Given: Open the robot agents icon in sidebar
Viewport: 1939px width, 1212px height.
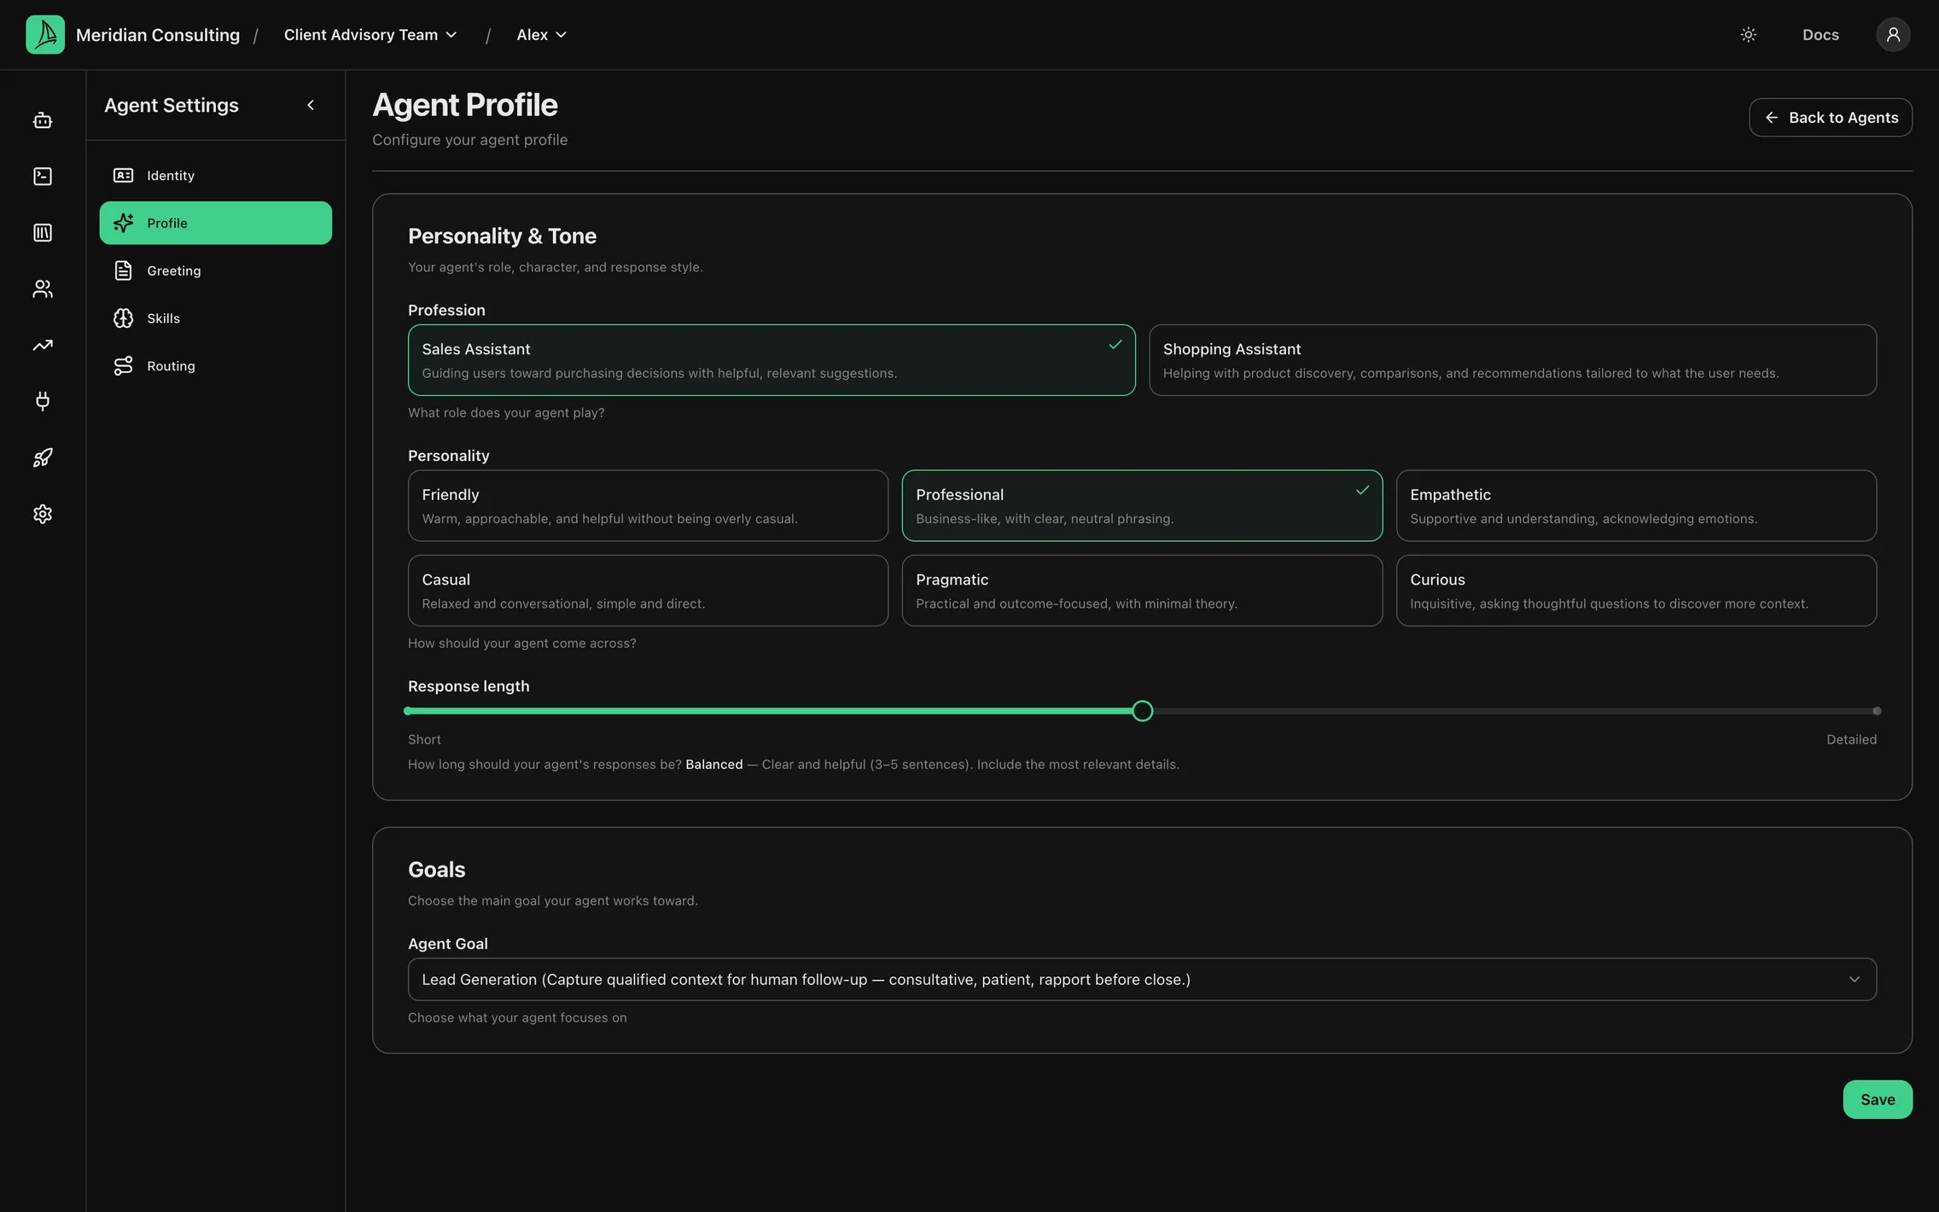Looking at the screenshot, I should pos(43,120).
